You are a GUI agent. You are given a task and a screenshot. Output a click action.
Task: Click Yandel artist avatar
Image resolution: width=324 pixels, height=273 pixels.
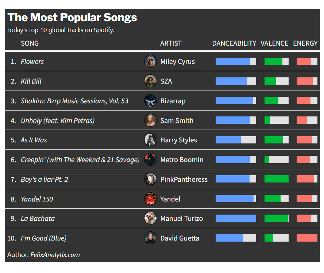point(150,199)
